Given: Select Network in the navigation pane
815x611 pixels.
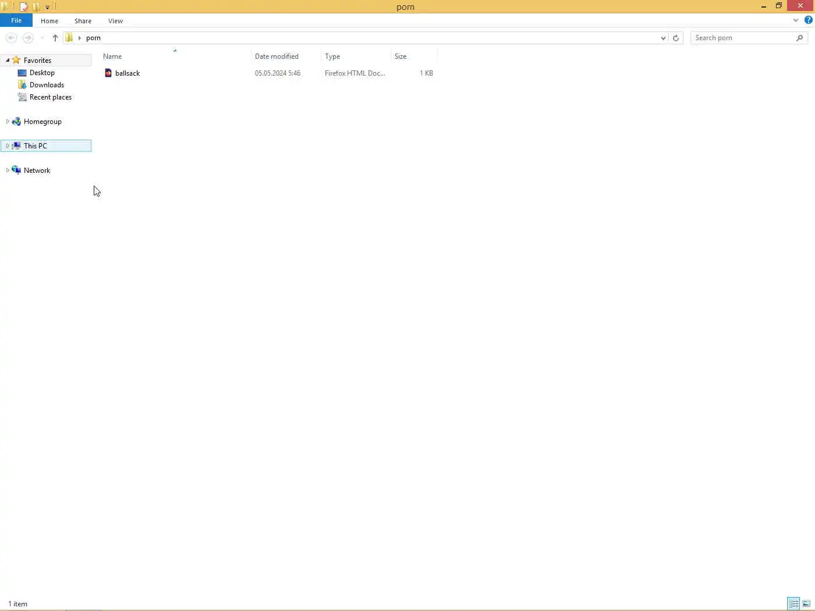Looking at the screenshot, I should click(x=37, y=170).
